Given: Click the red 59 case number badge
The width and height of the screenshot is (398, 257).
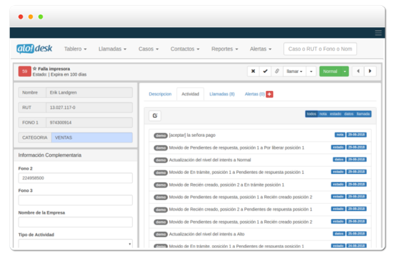Looking at the screenshot, I should [x=25, y=72].
